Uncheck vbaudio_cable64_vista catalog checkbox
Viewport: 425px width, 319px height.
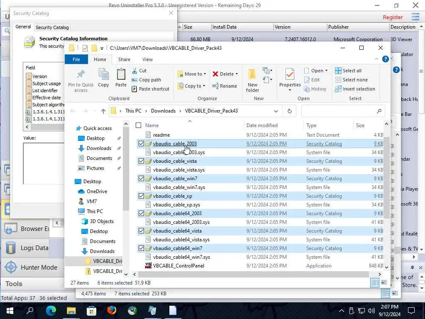click(141, 231)
